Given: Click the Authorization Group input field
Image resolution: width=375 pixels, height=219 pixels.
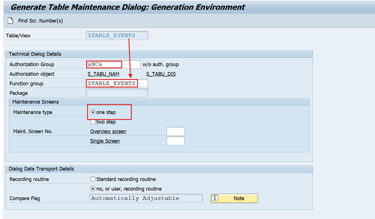Looking at the screenshot, I should (x=104, y=65).
